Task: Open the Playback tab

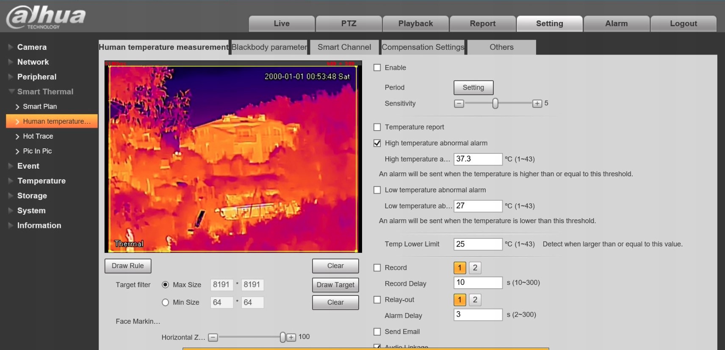Action: [x=415, y=24]
